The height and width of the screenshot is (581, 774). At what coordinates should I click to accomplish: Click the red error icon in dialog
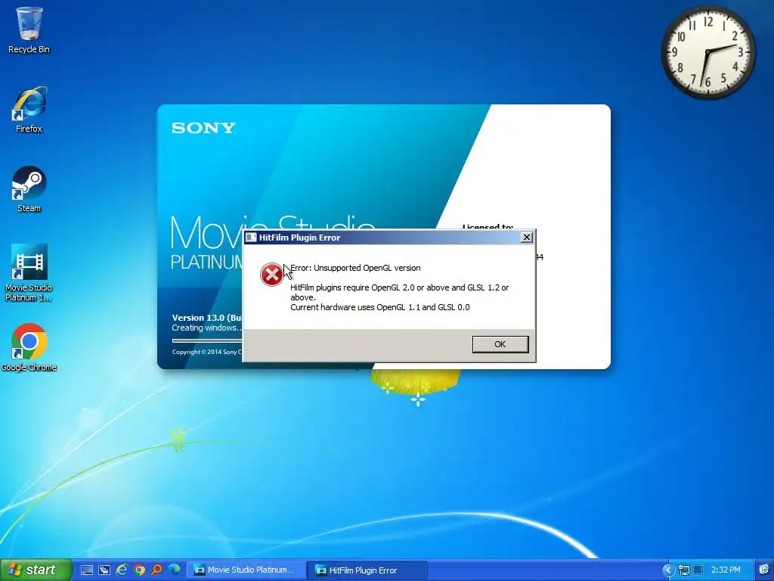coord(271,275)
